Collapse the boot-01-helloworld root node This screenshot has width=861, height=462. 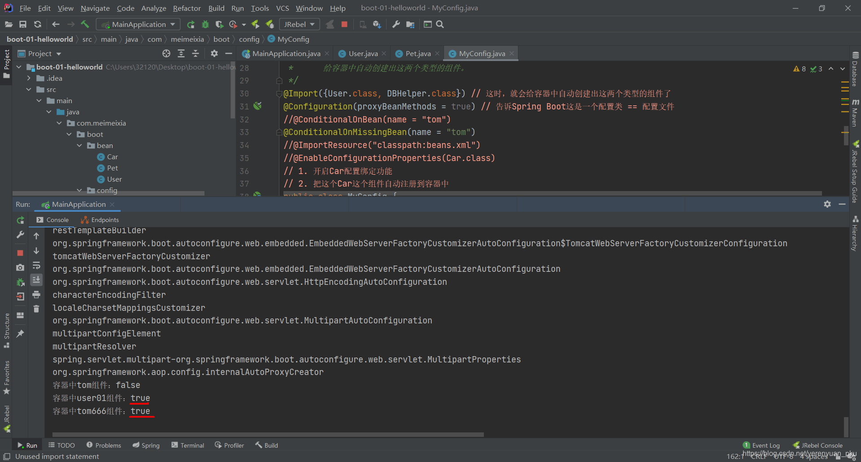point(19,67)
